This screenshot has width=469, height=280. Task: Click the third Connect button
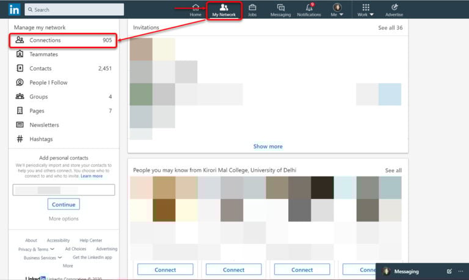[302, 270]
